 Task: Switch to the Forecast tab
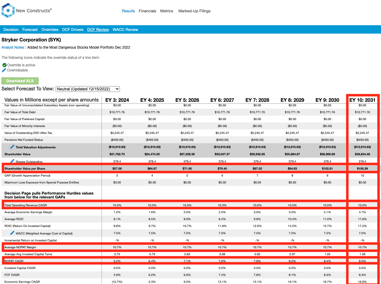tap(30, 30)
